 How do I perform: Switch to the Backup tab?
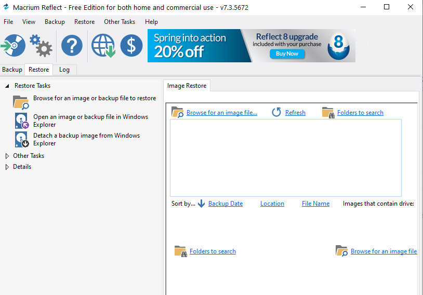point(12,70)
